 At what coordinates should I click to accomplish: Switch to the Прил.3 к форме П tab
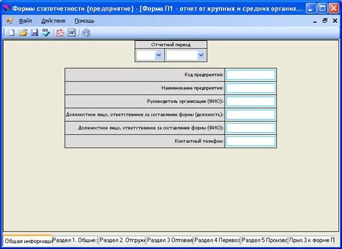point(312,241)
